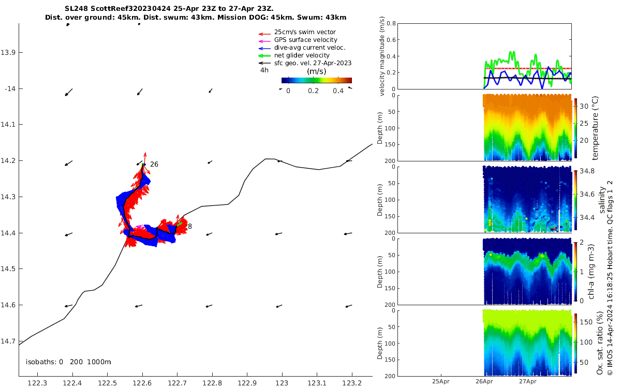The width and height of the screenshot is (621, 388).
Task: Click latitude tick label '-14'
Action: [10, 88]
